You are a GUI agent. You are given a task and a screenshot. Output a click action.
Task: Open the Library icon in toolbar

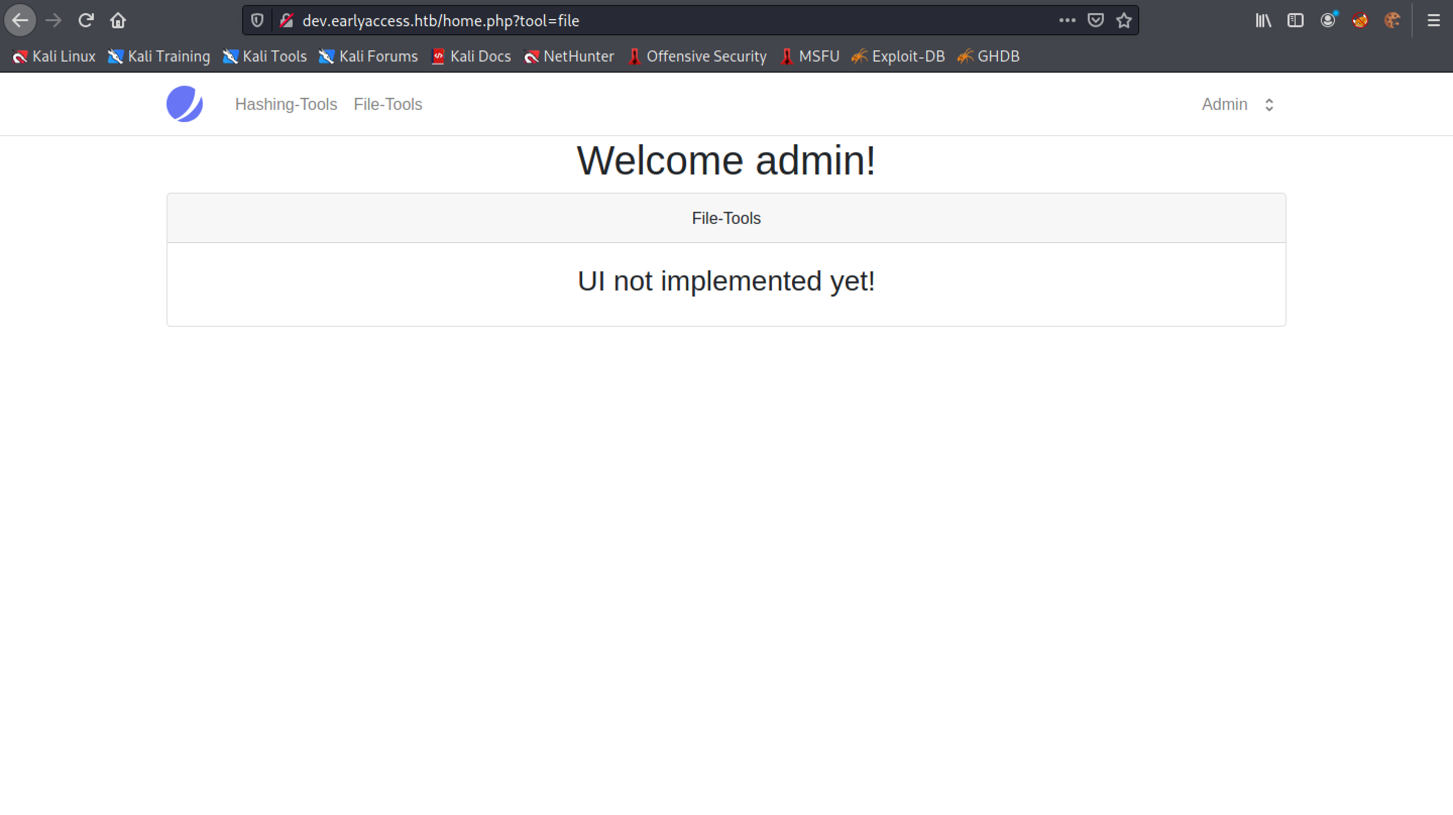pos(1263,21)
